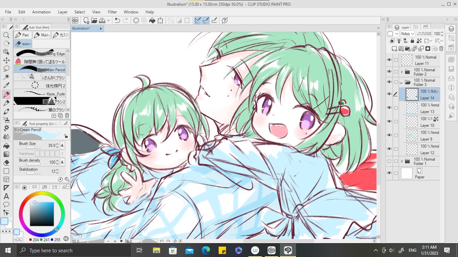The height and width of the screenshot is (257, 458).
Task: Select the Zoom magnifier tool
Action: 6,35
